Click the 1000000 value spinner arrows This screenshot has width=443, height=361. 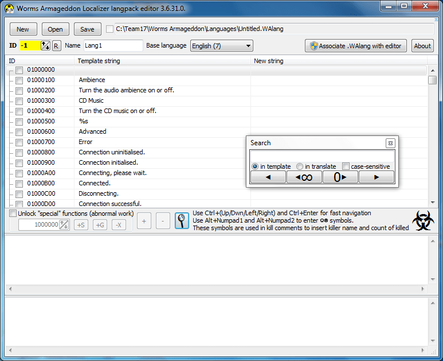click(64, 224)
